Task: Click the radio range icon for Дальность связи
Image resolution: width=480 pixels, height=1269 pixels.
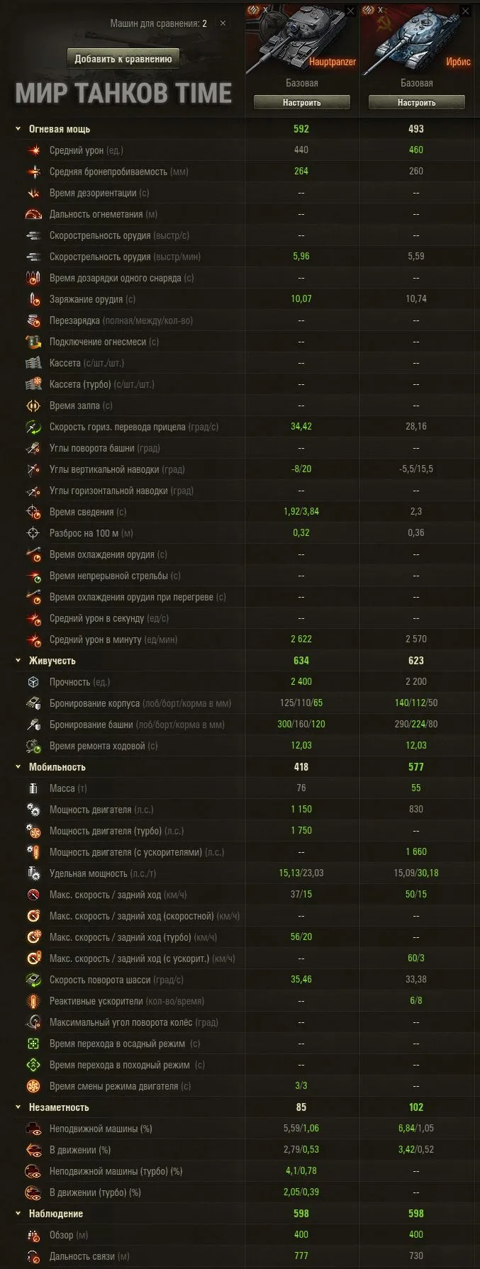Action: (34, 1256)
